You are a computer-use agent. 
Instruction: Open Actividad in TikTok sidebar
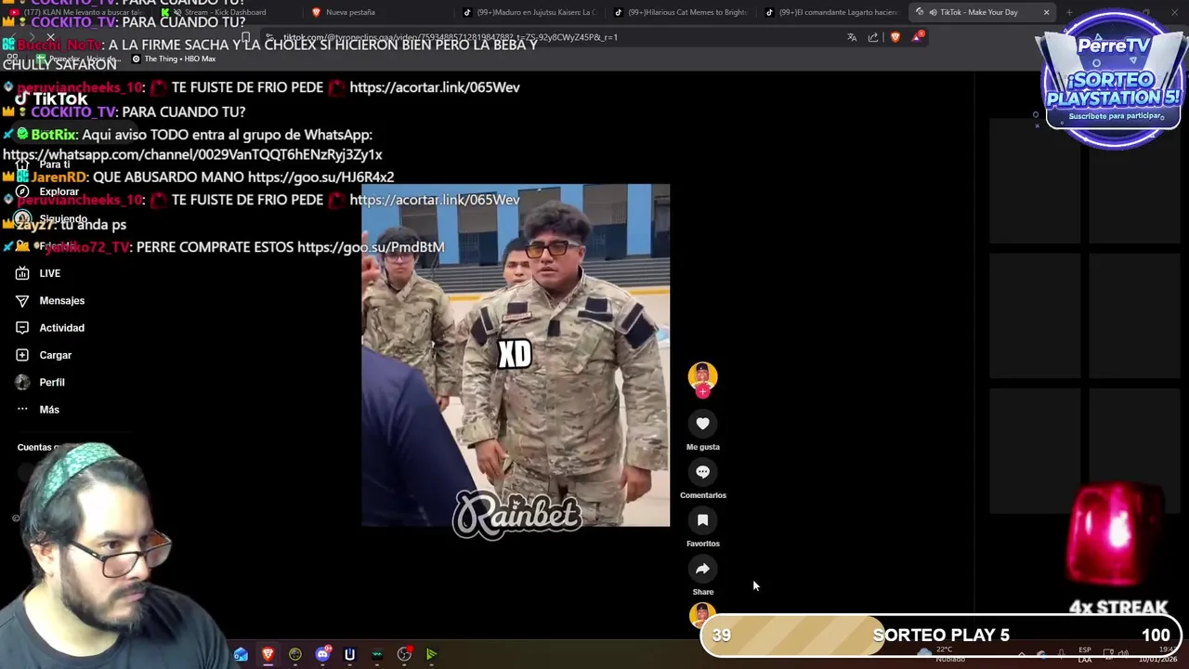tap(51, 327)
